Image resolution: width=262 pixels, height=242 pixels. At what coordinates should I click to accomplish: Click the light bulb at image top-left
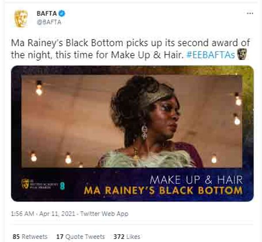[39, 88]
